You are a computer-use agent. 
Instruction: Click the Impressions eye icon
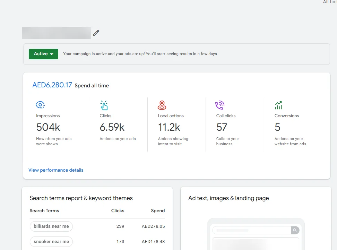[x=40, y=105]
